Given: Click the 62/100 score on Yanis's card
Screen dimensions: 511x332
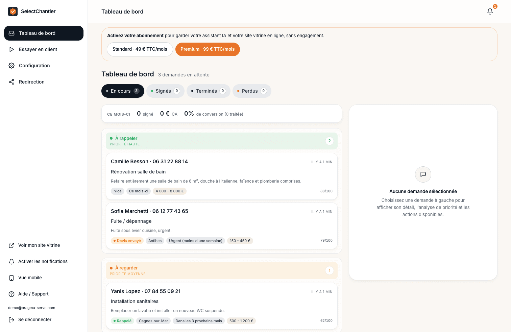Looking at the screenshot, I should click(326, 321).
